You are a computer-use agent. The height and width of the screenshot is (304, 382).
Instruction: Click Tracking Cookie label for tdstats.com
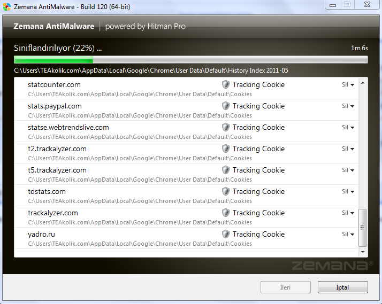[258, 192]
